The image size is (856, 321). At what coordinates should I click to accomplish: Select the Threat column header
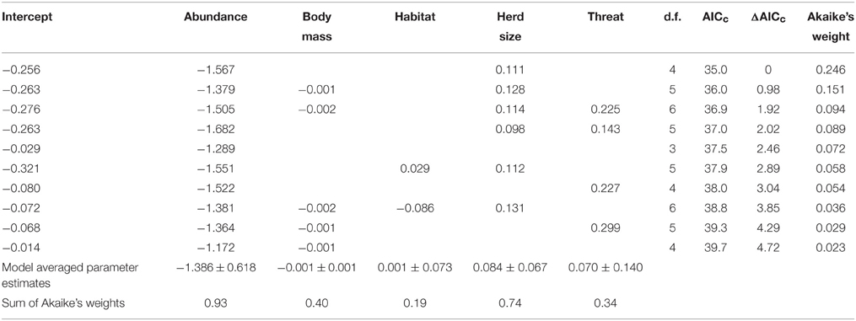pyautogui.click(x=606, y=17)
